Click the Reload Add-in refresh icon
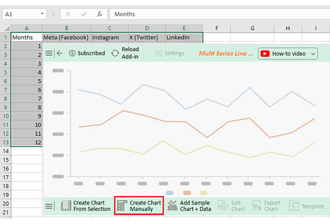The image size is (330, 224). 115,53
